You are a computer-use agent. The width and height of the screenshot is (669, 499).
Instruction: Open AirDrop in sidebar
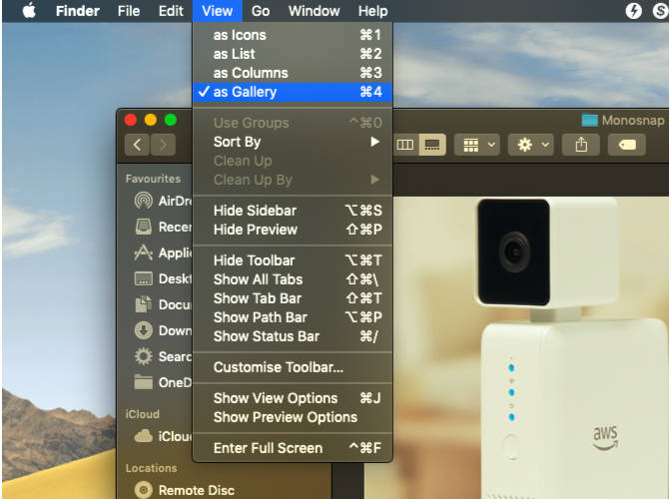point(163,201)
